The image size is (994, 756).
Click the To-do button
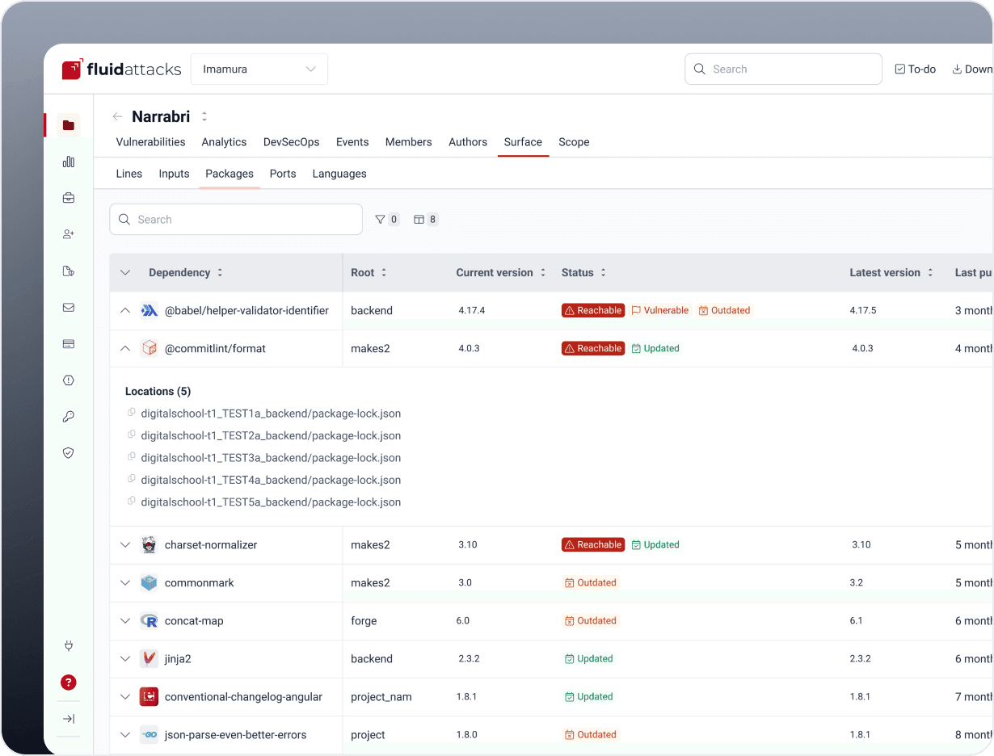(916, 69)
